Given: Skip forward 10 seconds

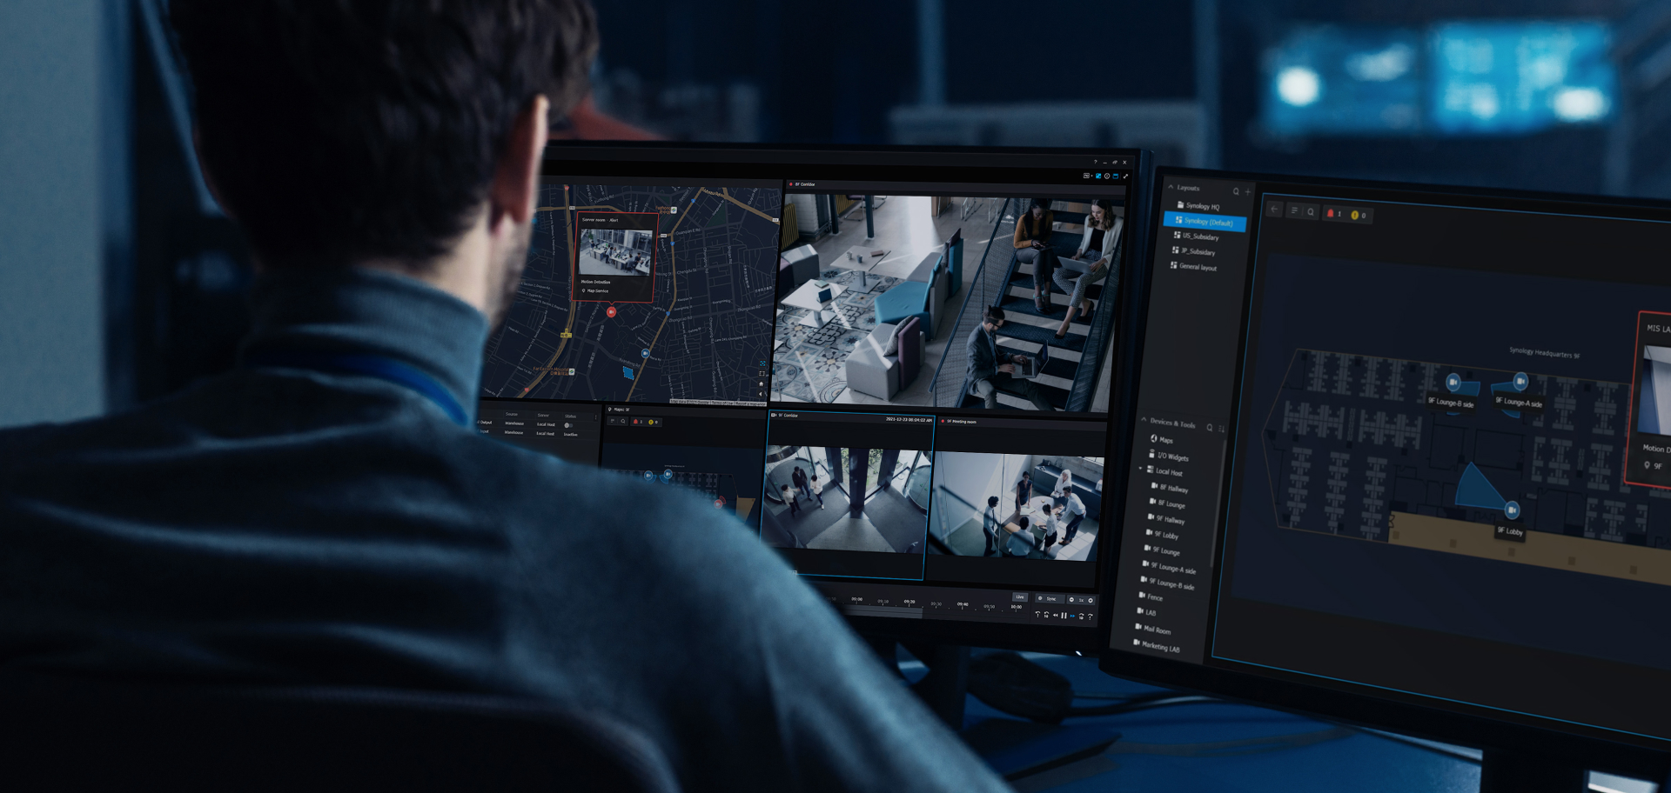Looking at the screenshot, I should click(x=1081, y=616).
